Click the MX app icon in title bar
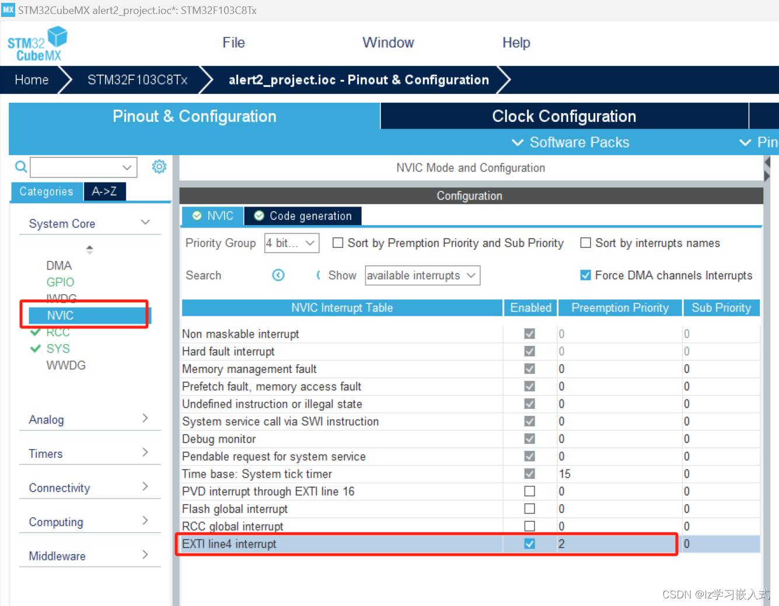Screen dimensions: 779x606 pyautogui.click(x=8, y=10)
